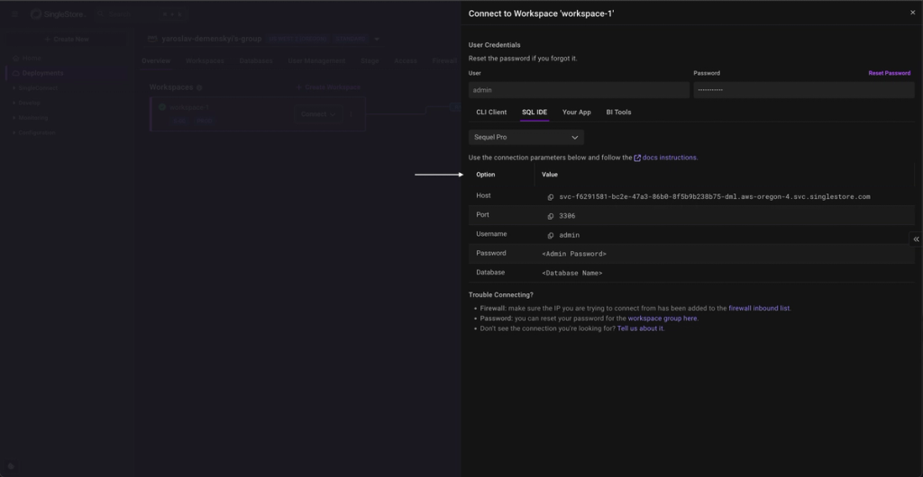Screen dimensions: 923x477
Task: Click the Database row label
Action: (489, 273)
